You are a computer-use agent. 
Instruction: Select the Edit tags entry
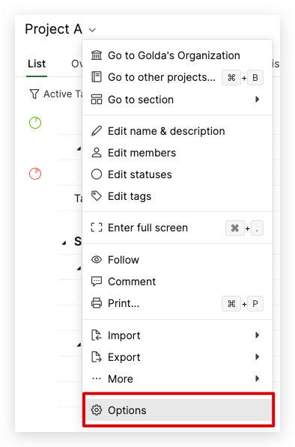pos(177,196)
